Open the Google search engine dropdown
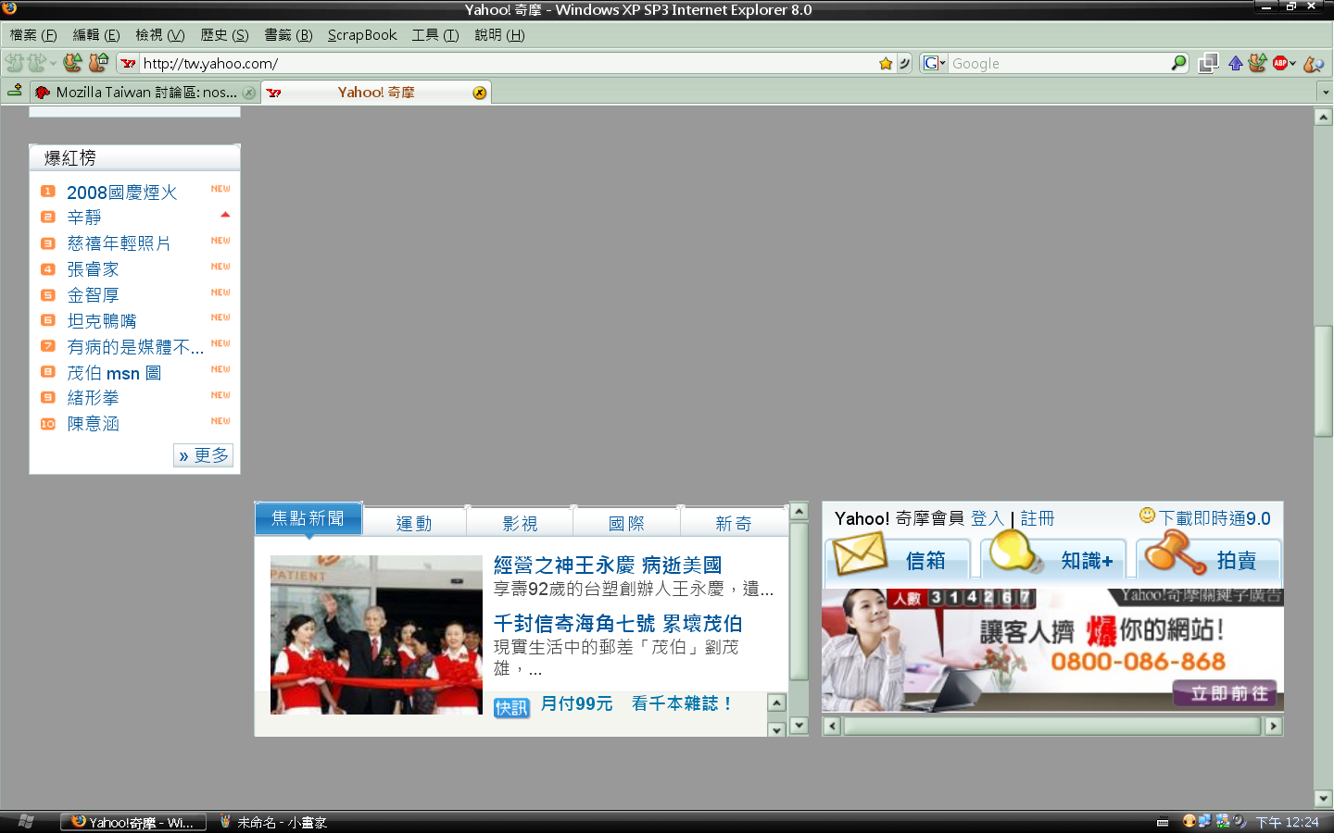This screenshot has height=833, width=1334. click(934, 64)
